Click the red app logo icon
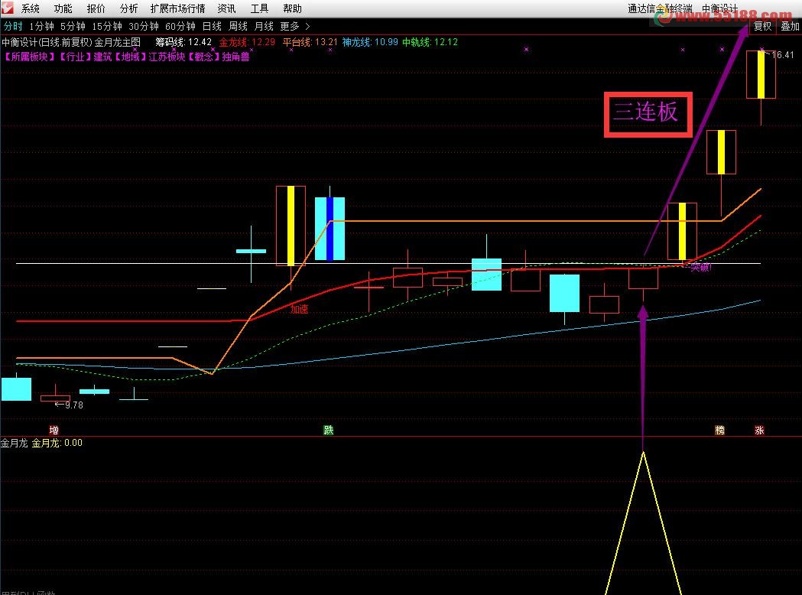Viewport: 802px width, 595px height. (x=8, y=8)
